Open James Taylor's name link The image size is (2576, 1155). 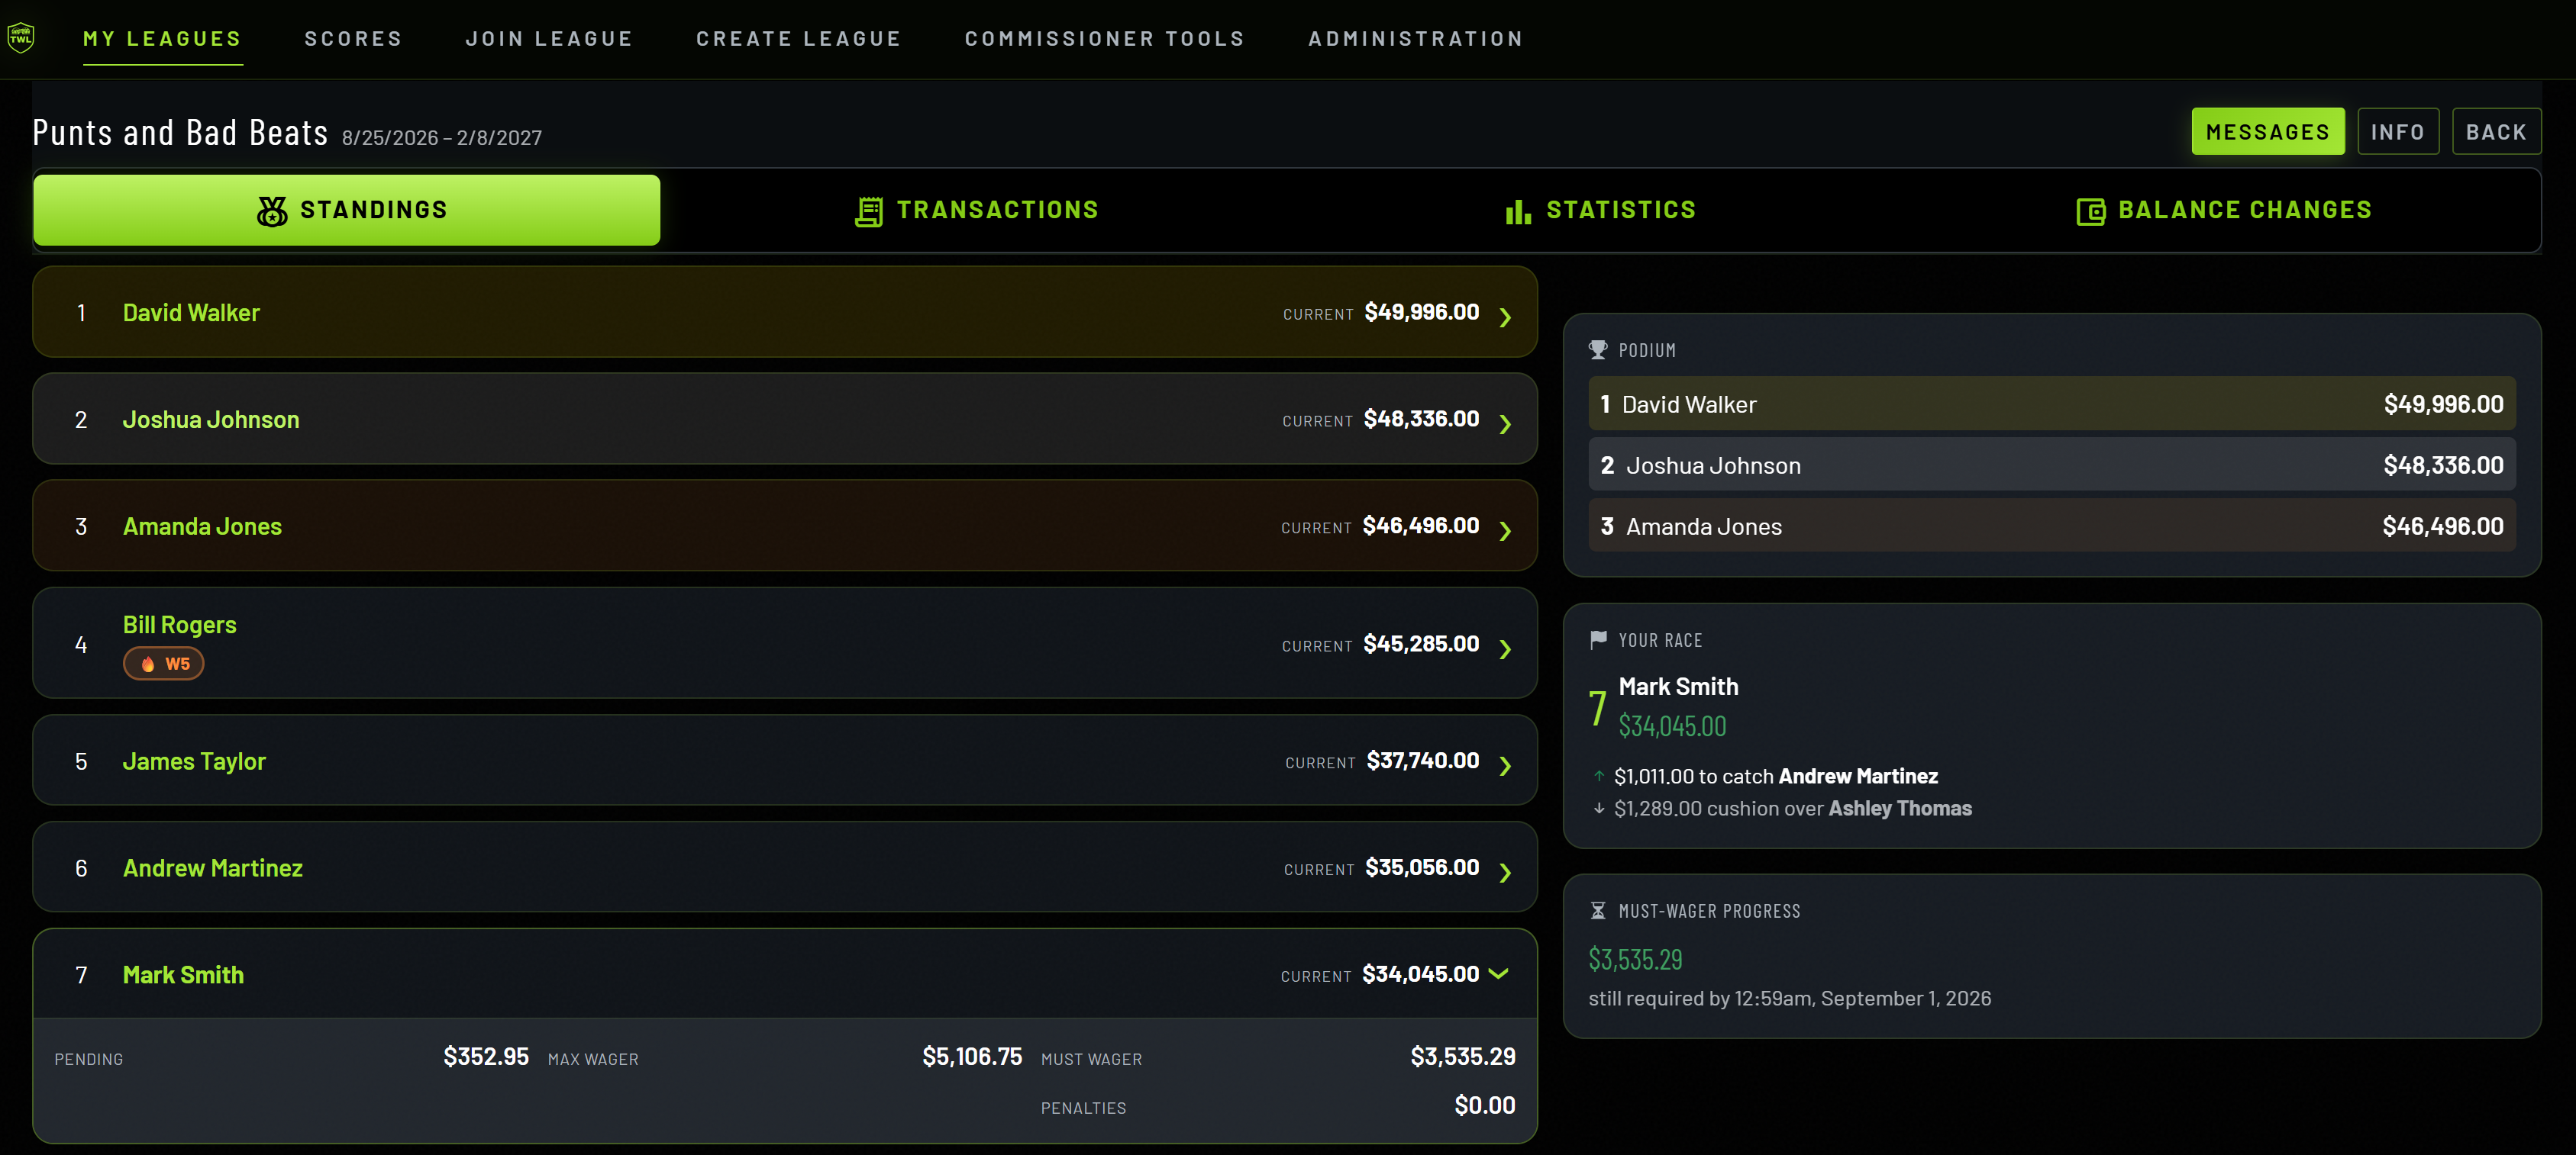194,761
